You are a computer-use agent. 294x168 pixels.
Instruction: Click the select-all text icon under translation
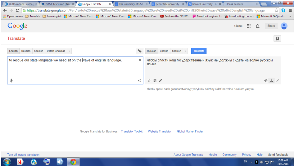(x=155, y=81)
